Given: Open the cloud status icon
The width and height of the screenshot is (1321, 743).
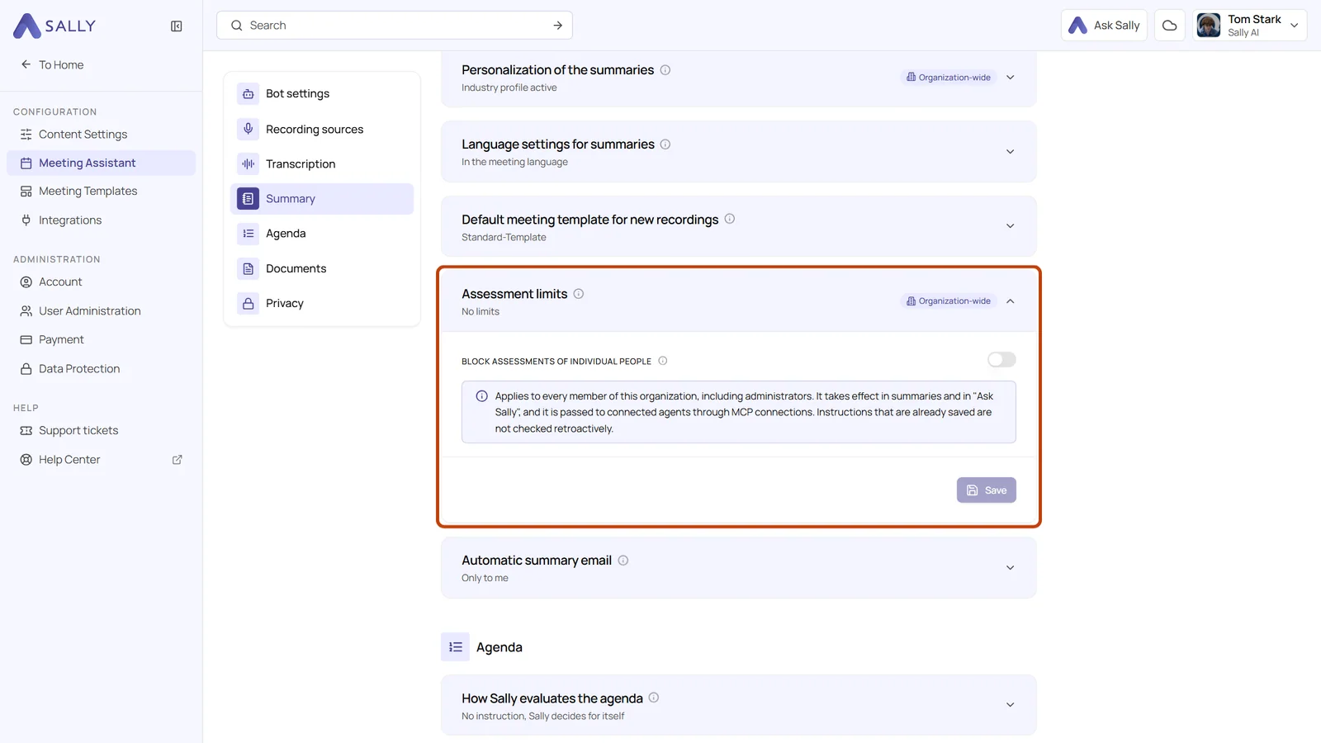Looking at the screenshot, I should (1169, 26).
